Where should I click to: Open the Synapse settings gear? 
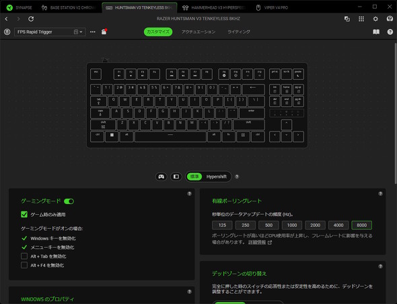375,19
